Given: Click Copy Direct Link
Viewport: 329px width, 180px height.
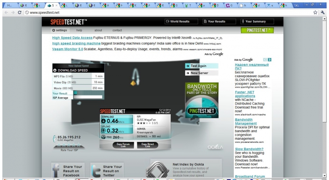Looking at the screenshot, I should [x=148, y=145].
